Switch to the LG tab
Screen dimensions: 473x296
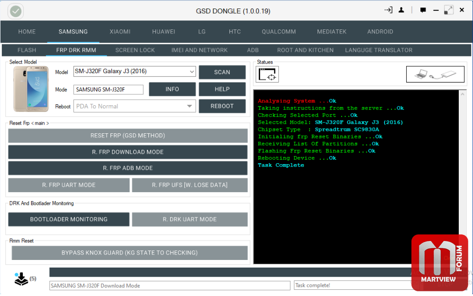202,32
